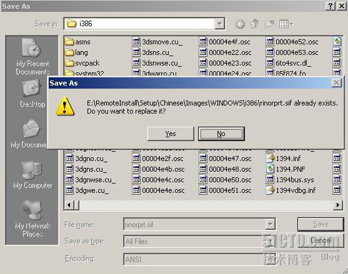Expand the File name dropdown arrow

270,224
